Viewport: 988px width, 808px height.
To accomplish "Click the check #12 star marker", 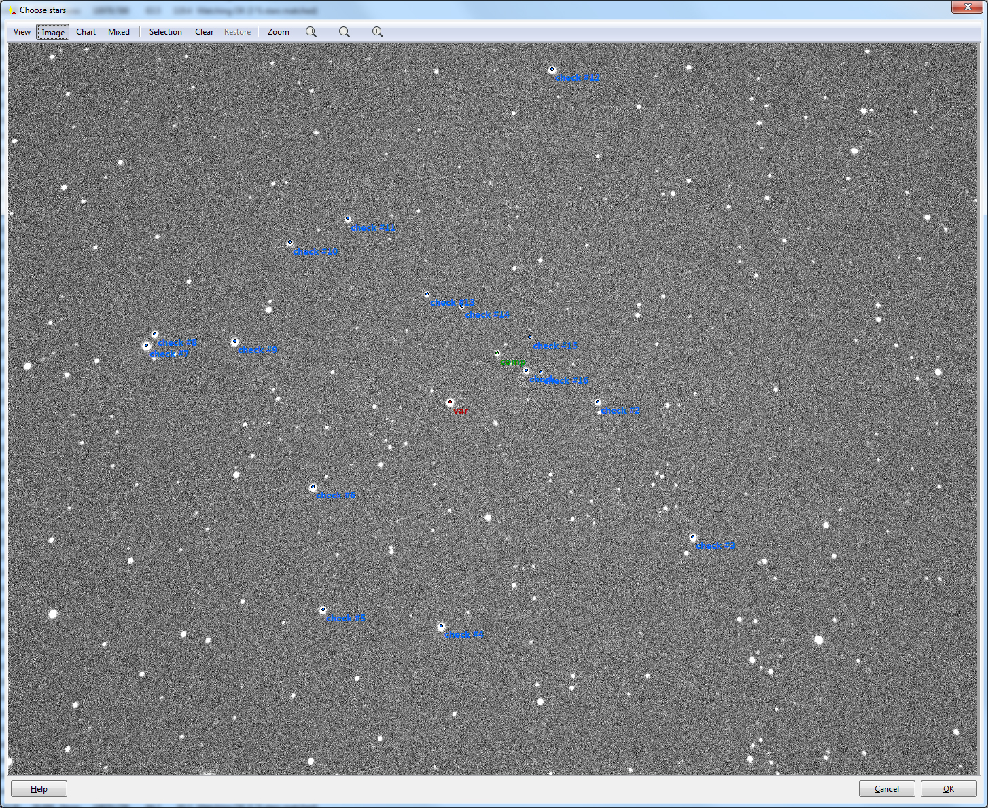I will (x=552, y=69).
